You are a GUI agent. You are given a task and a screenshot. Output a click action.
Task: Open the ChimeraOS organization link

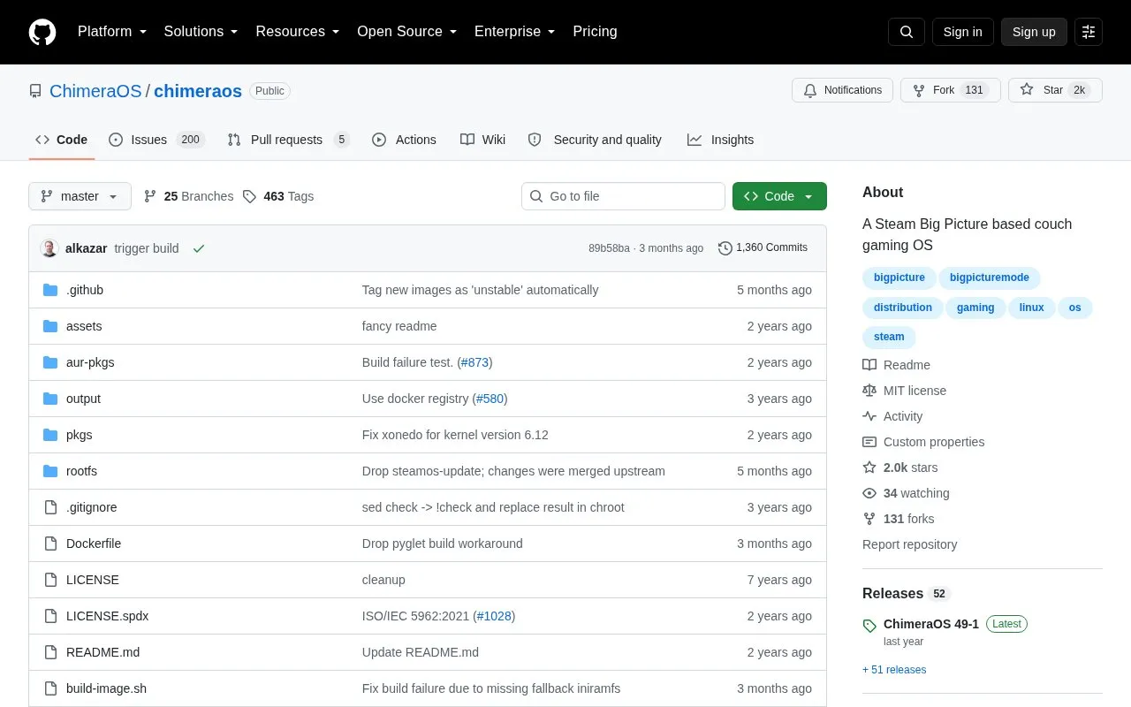click(x=95, y=91)
